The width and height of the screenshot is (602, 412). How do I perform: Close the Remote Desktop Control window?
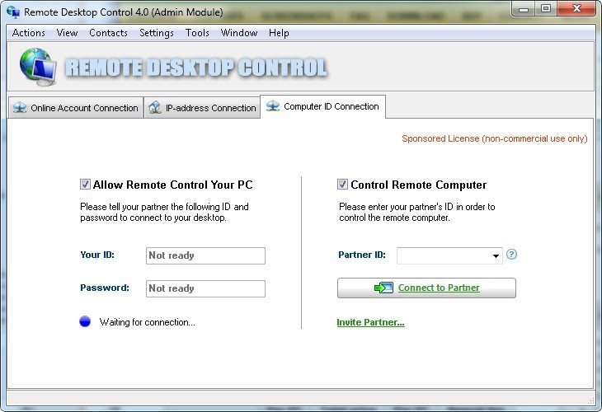click(576, 9)
